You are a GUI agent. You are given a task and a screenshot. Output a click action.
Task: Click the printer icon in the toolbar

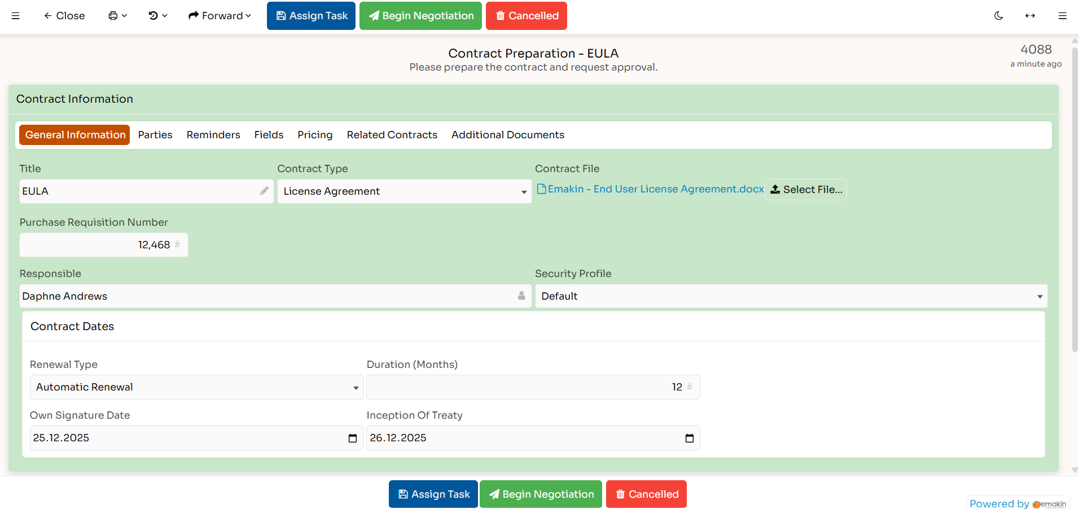point(113,16)
